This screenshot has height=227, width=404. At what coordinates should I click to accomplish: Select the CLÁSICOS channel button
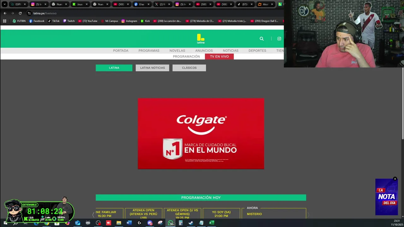[189, 68]
